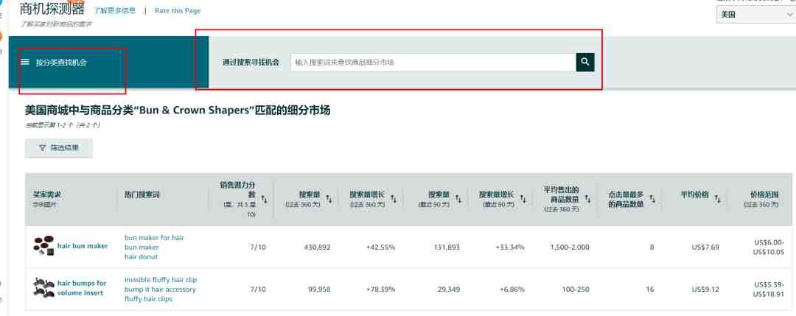This screenshot has width=796, height=316.
Task: Open search term hair donut
Action: point(141,256)
